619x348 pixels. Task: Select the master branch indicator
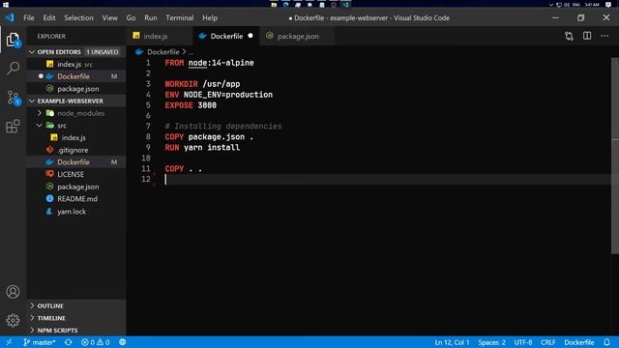(x=39, y=342)
